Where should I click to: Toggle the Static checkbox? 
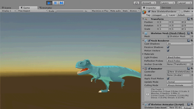(x=182, y=11)
